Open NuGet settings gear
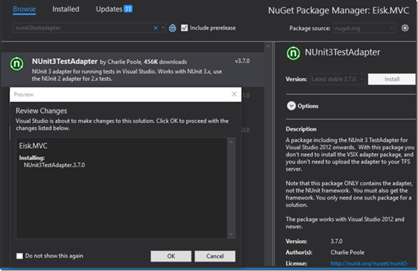Image resolution: width=418 pixels, height=271 pixels. (x=405, y=28)
